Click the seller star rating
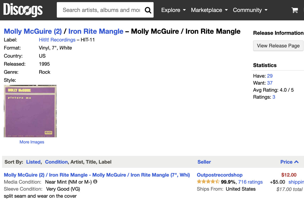304x211 pixels. [x=208, y=182]
